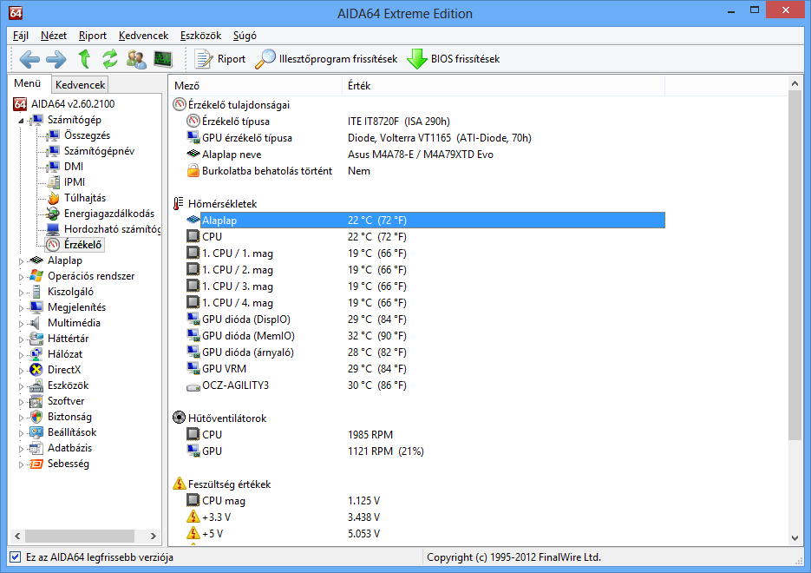Expand the DirectX tree node
The width and height of the screenshot is (811, 573).
tap(21, 371)
